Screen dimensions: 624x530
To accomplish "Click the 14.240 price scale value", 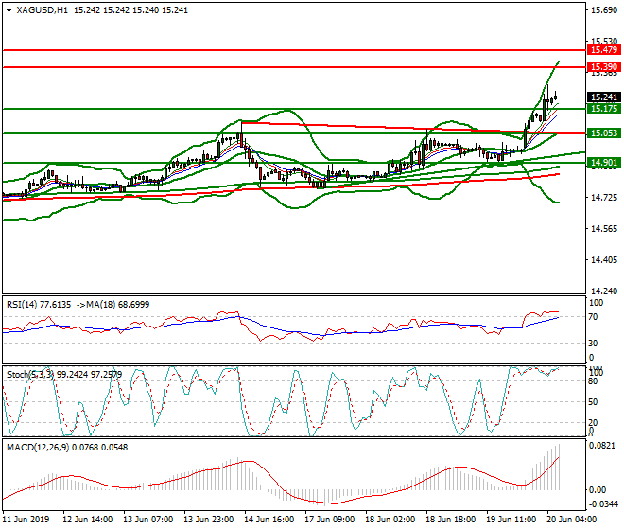I will (604, 291).
